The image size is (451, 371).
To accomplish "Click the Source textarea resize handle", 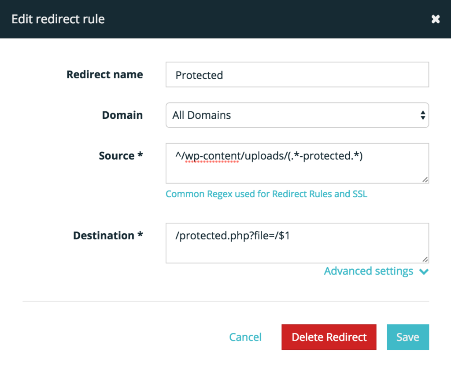I will pos(425,180).
